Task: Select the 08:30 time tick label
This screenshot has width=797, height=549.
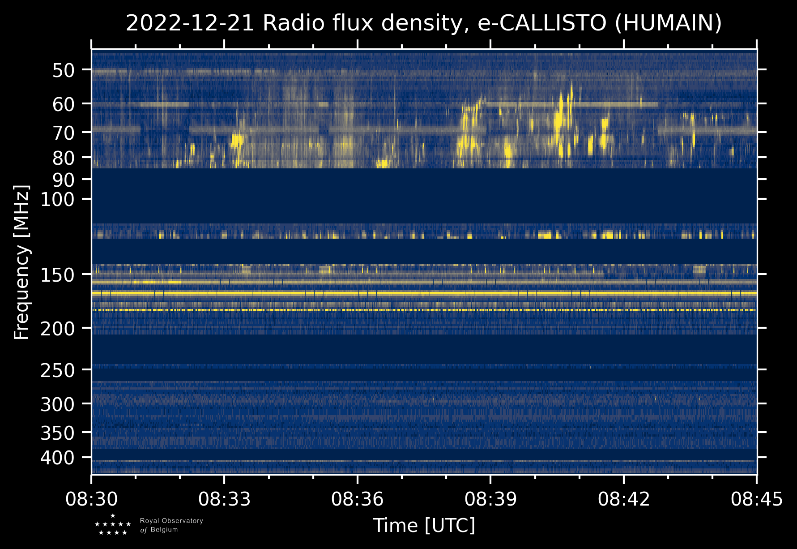Action: (92, 499)
